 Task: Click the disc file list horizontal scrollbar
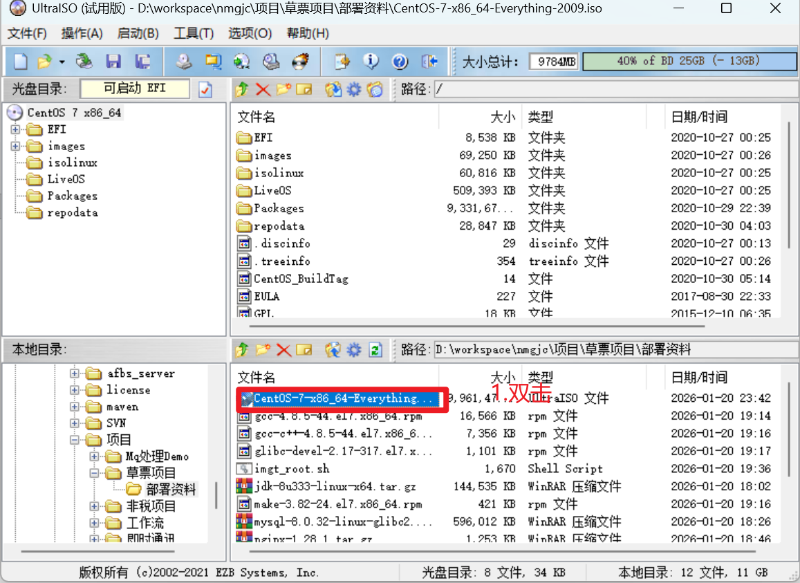click(477, 326)
